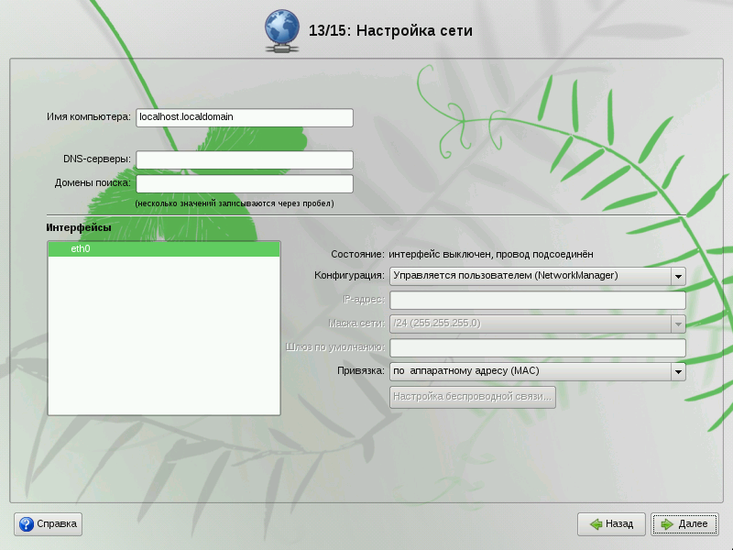Click the left arrow icon on Назад
This screenshot has width=733, height=550.
point(596,524)
